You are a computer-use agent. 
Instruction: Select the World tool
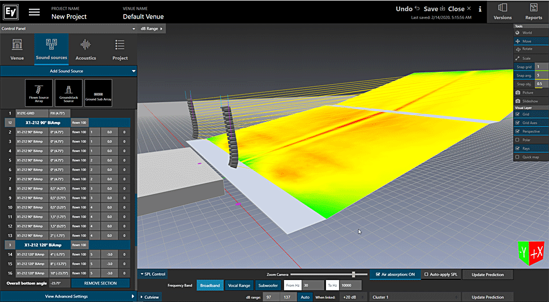(x=531, y=33)
